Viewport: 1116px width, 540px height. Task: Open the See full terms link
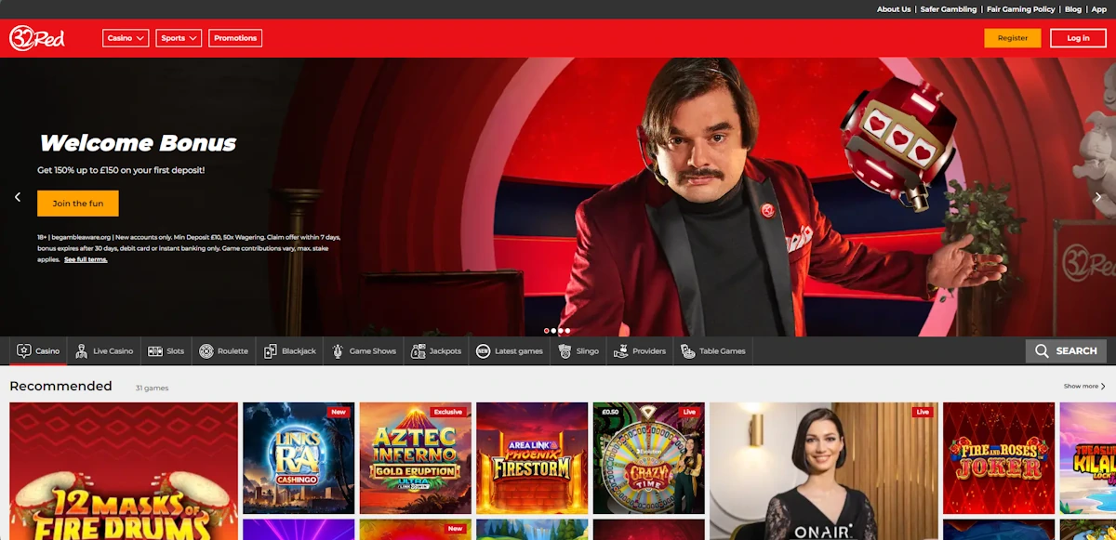[86, 259]
